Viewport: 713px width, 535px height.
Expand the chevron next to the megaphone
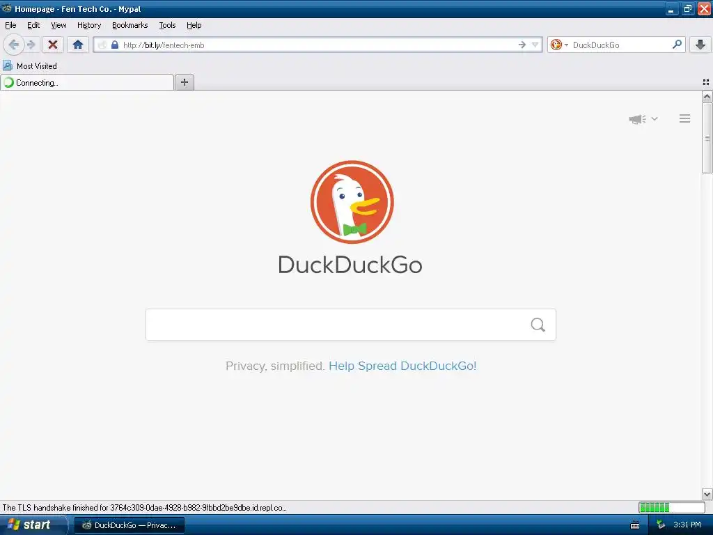point(655,118)
